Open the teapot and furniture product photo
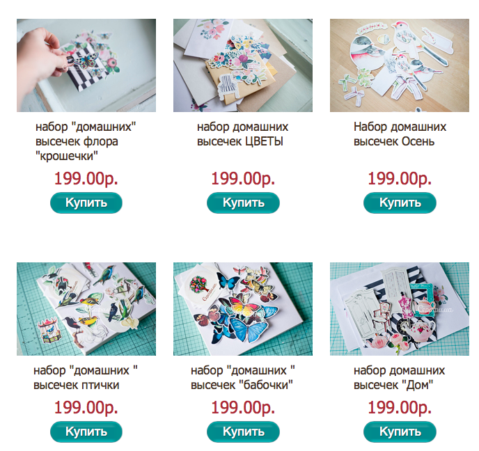The width and height of the screenshot is (479, 451). [400, 309]
